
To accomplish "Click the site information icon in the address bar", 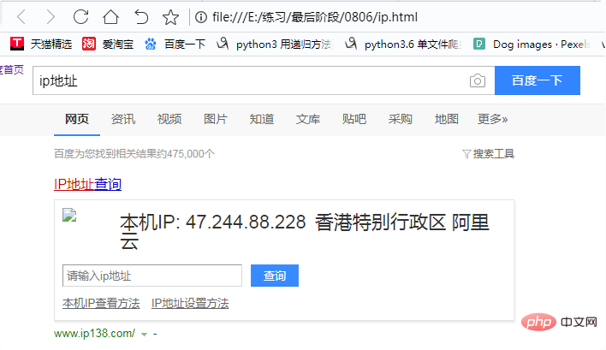I will [201, 17].
